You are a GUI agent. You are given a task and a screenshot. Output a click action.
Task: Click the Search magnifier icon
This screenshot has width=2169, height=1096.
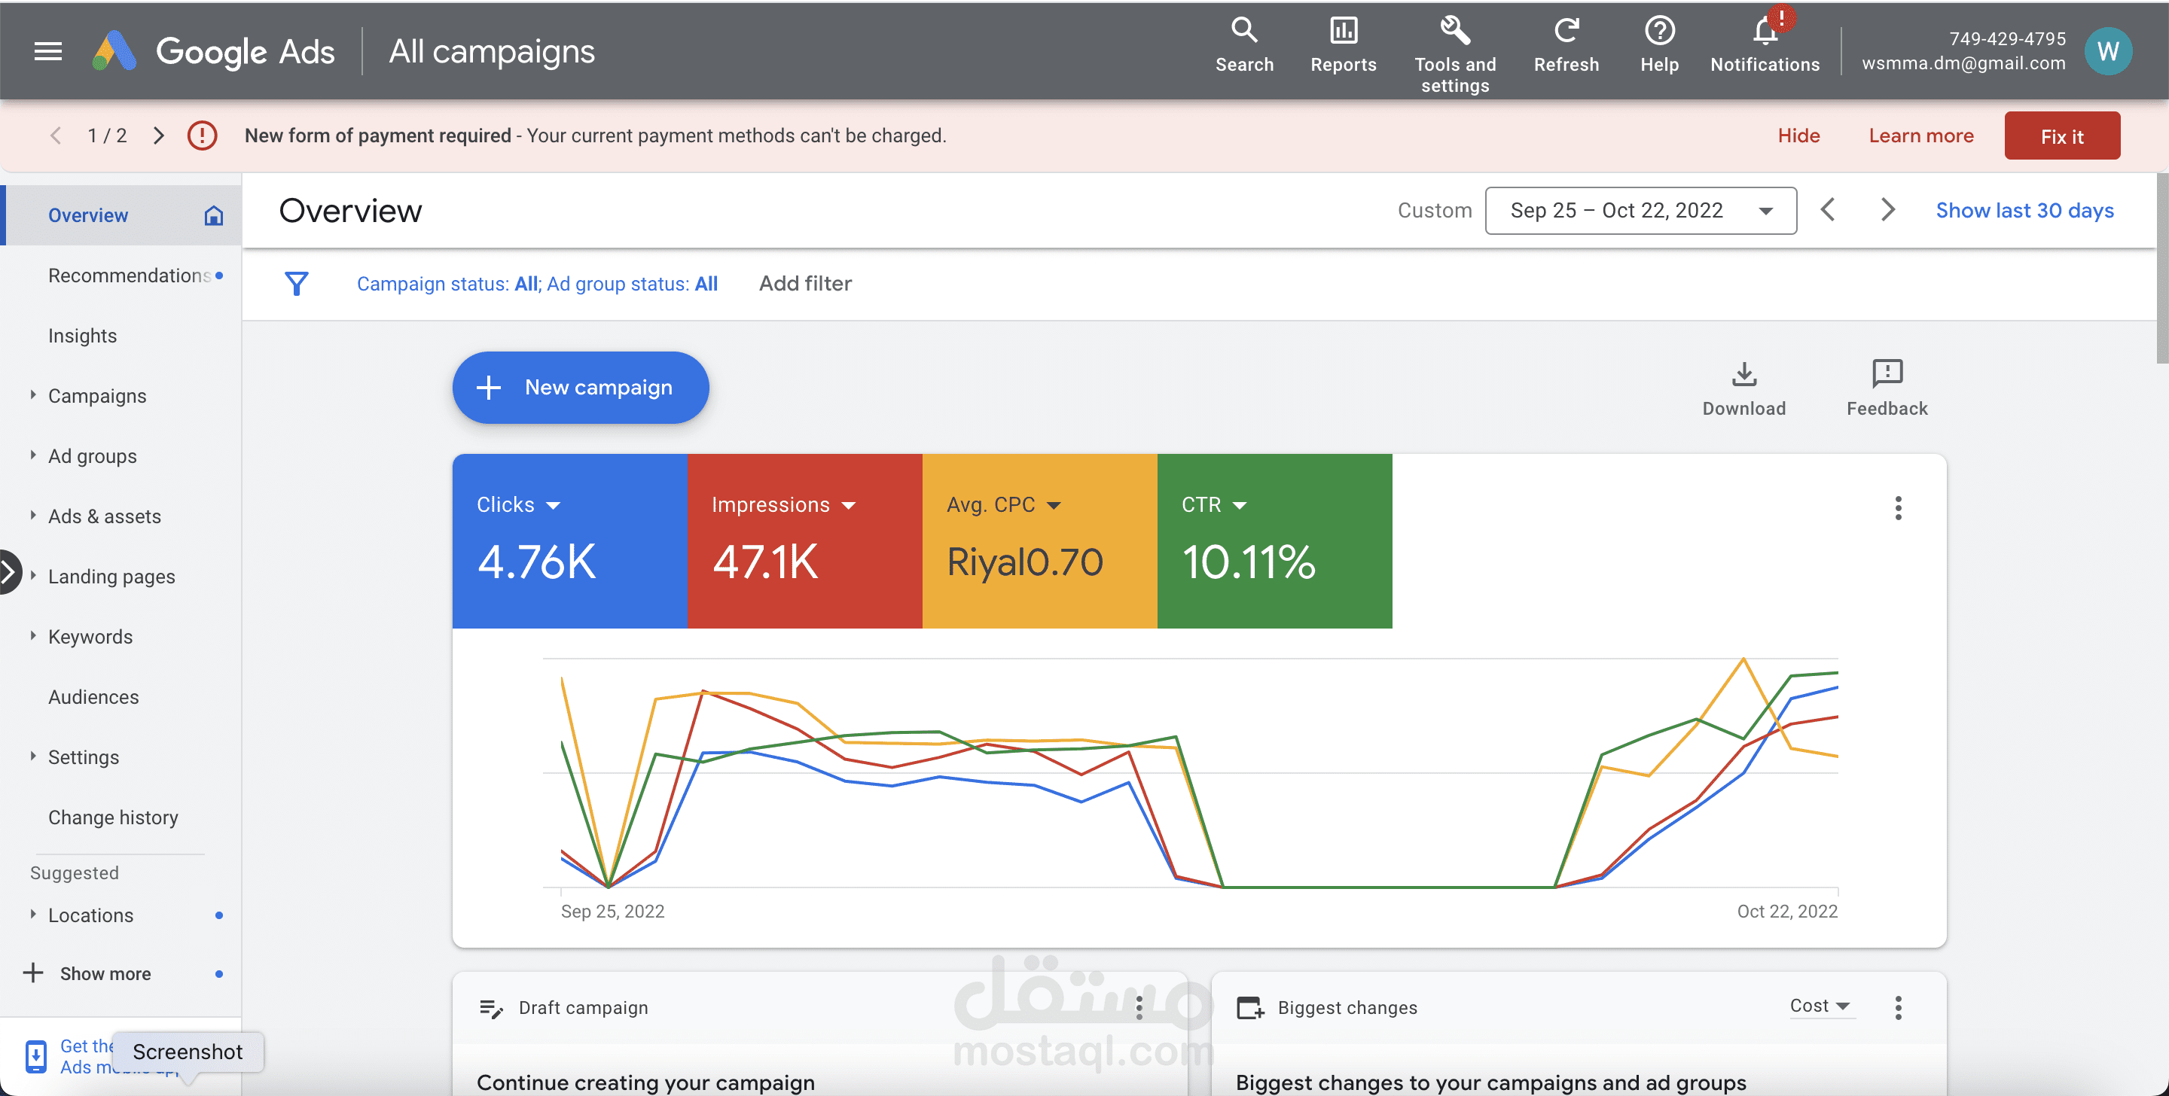pyautogui.click(x=1243, y=31)
